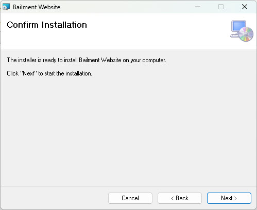This screenshot has height=210, width=257.
Task: Click the blue monitor in the banner image
Action: point(238,26)
